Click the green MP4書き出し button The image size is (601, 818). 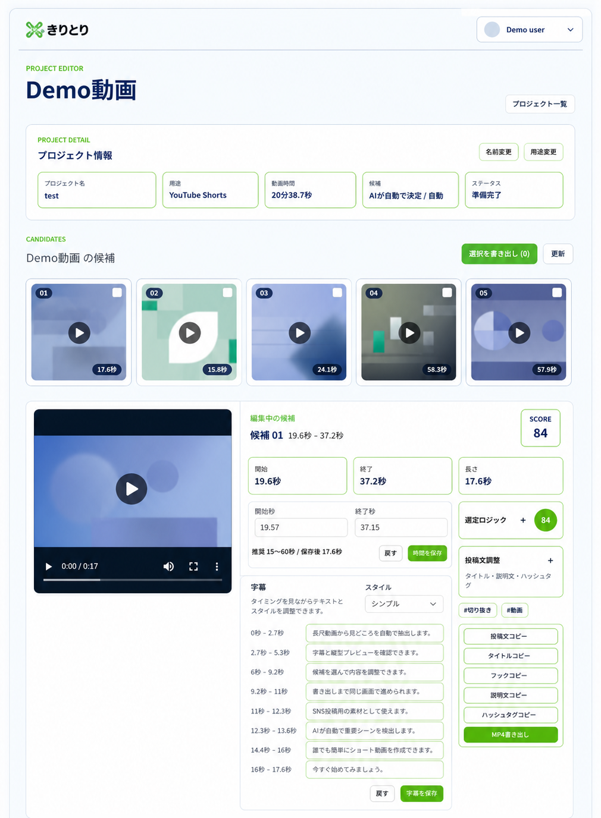(x=511, y=735)
